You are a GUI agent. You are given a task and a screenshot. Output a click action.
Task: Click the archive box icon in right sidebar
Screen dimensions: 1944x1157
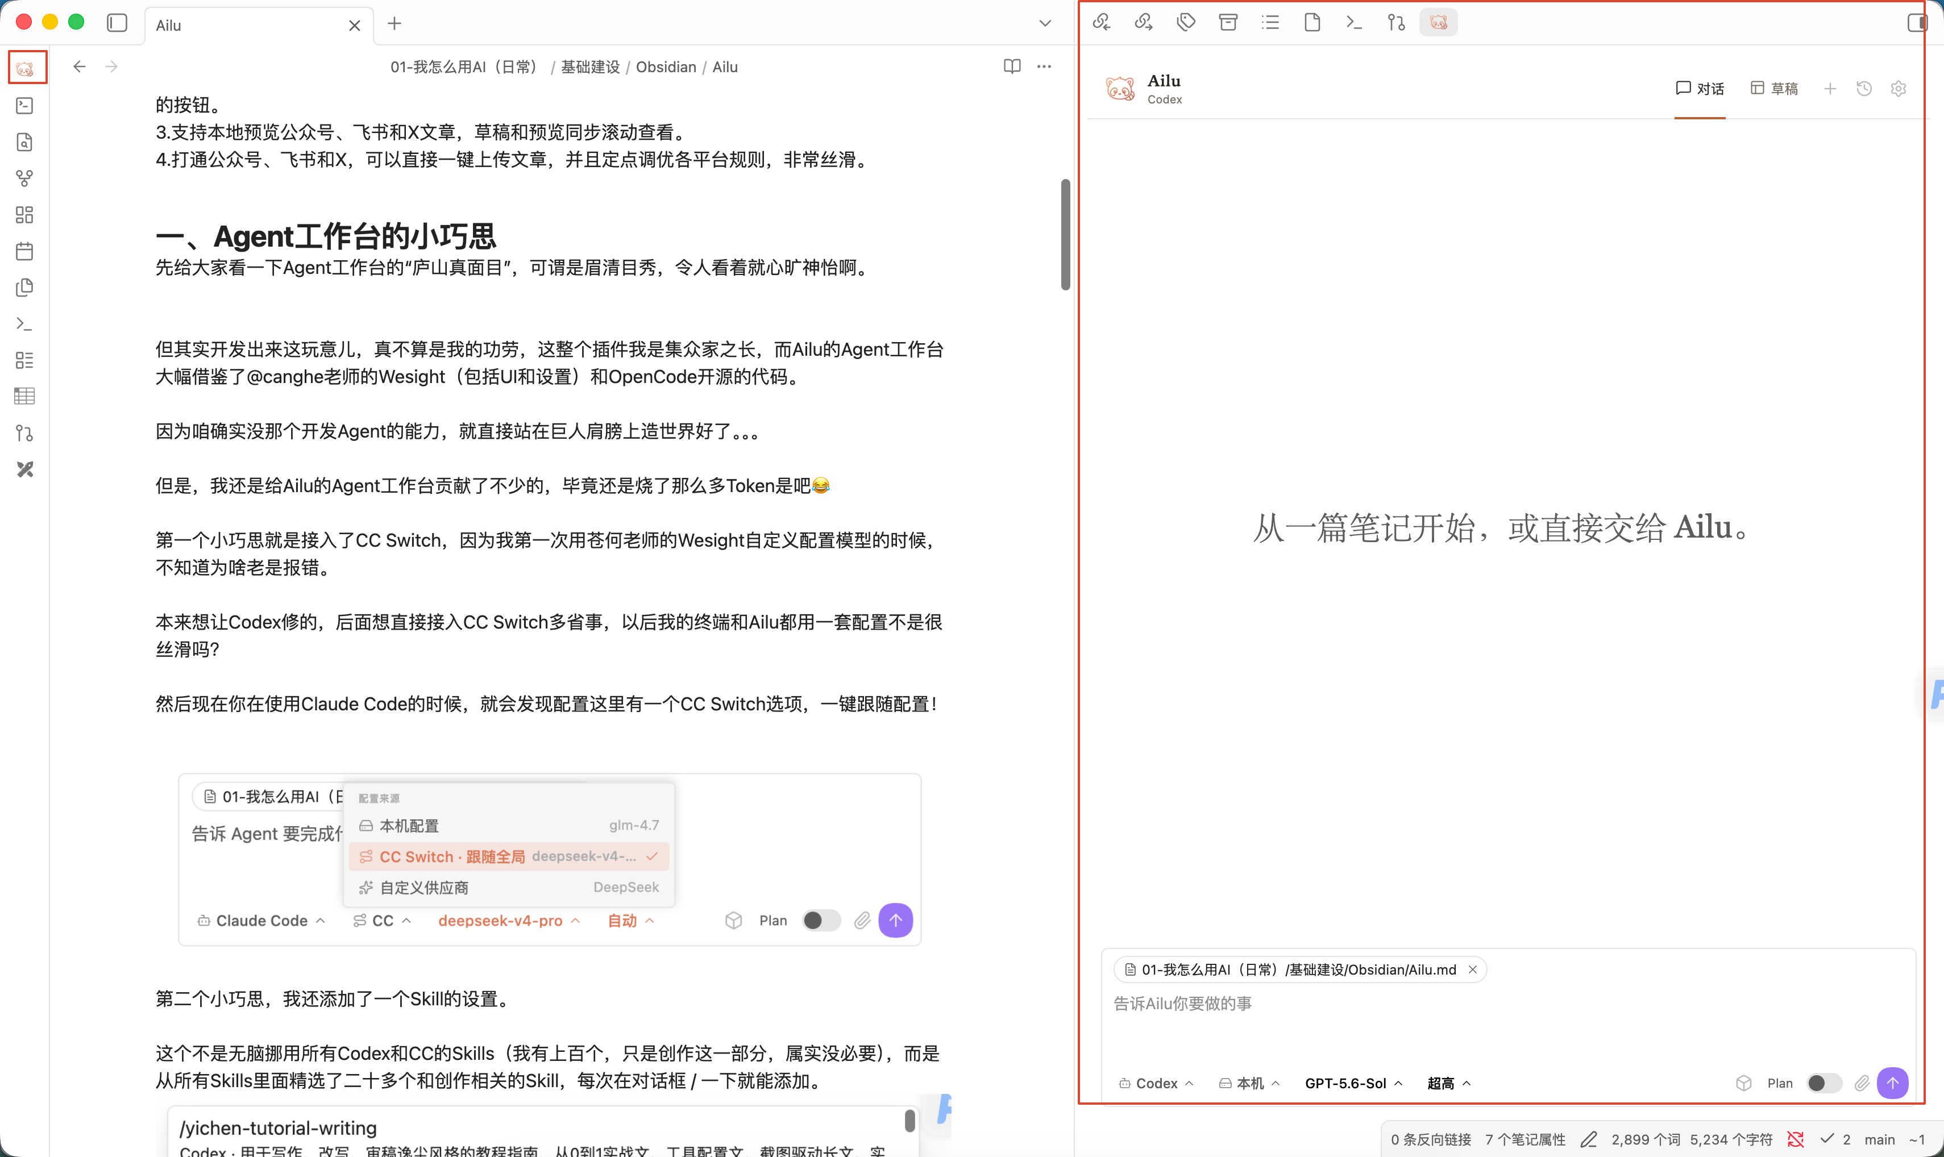(x=1228, y=22)
